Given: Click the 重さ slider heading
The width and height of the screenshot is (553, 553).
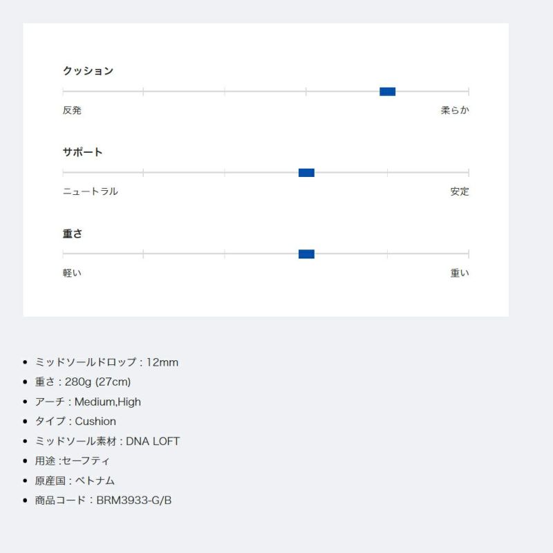Looking at the screenshot, I should click(73, 234).
